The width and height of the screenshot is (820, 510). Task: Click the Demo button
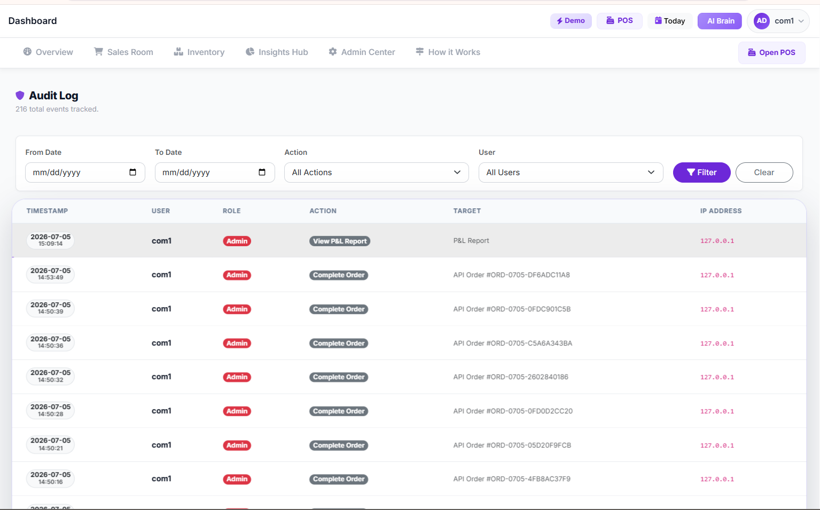[x=571, y=21]
